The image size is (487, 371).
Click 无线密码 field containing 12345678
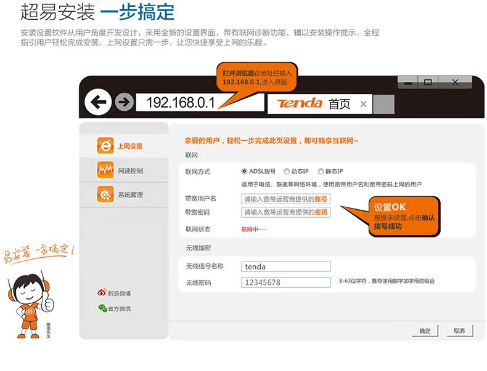286,282
